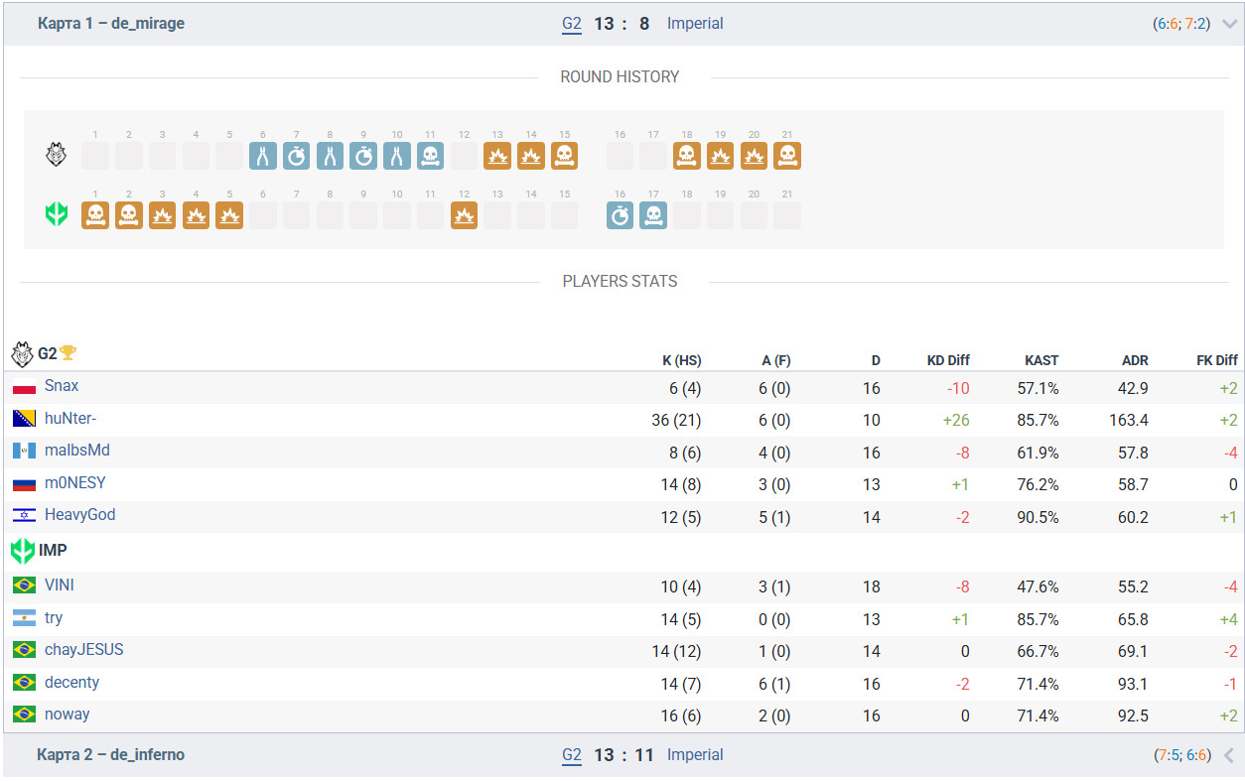Viewport: 1245px width, 781px height.
Task: Open chayJESUS player profile
Action: click(x=84, y=650)
